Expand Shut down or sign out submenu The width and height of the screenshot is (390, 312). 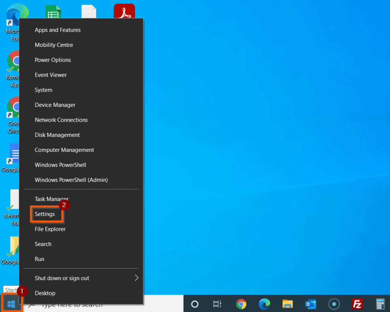[x=81, y=278]
